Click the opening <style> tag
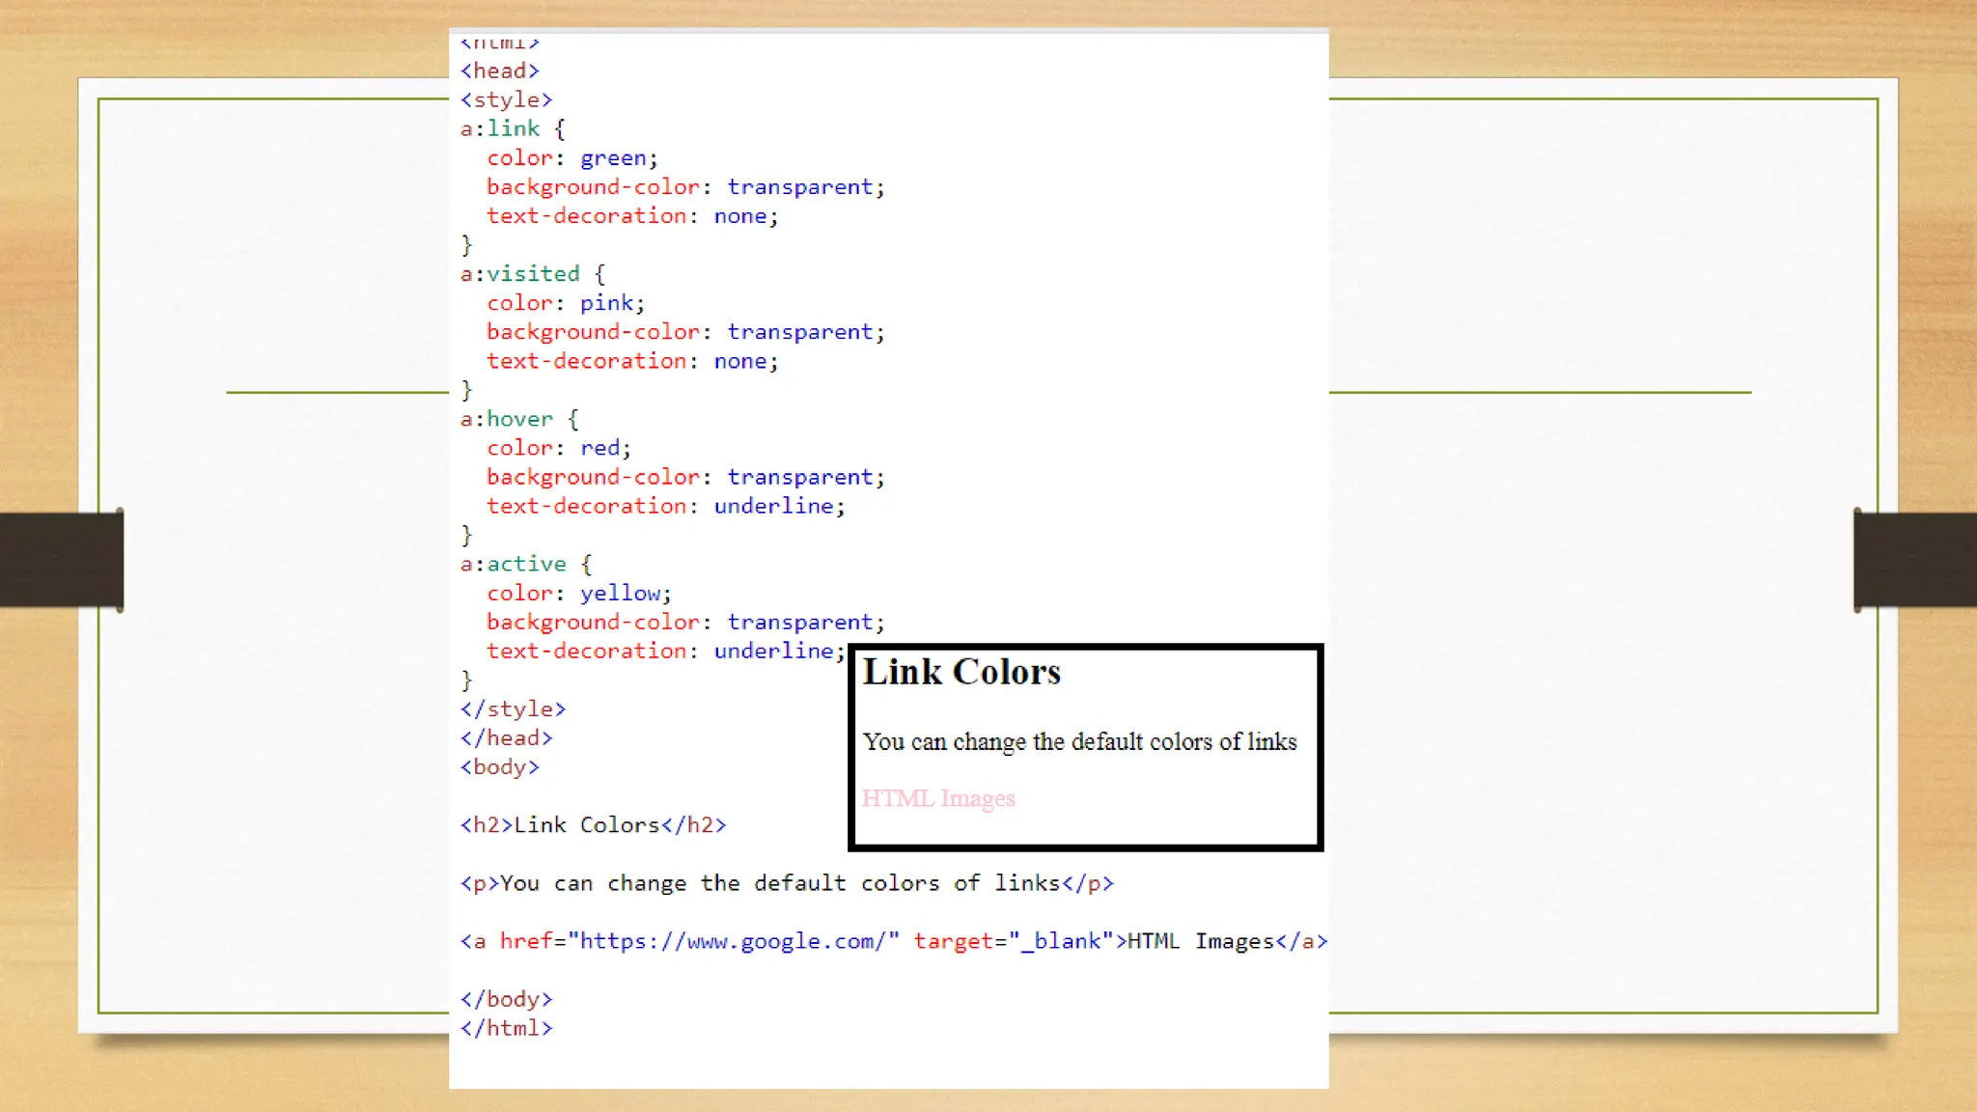The height and width of the screenshot is (1112, 1977). (506, 100)
